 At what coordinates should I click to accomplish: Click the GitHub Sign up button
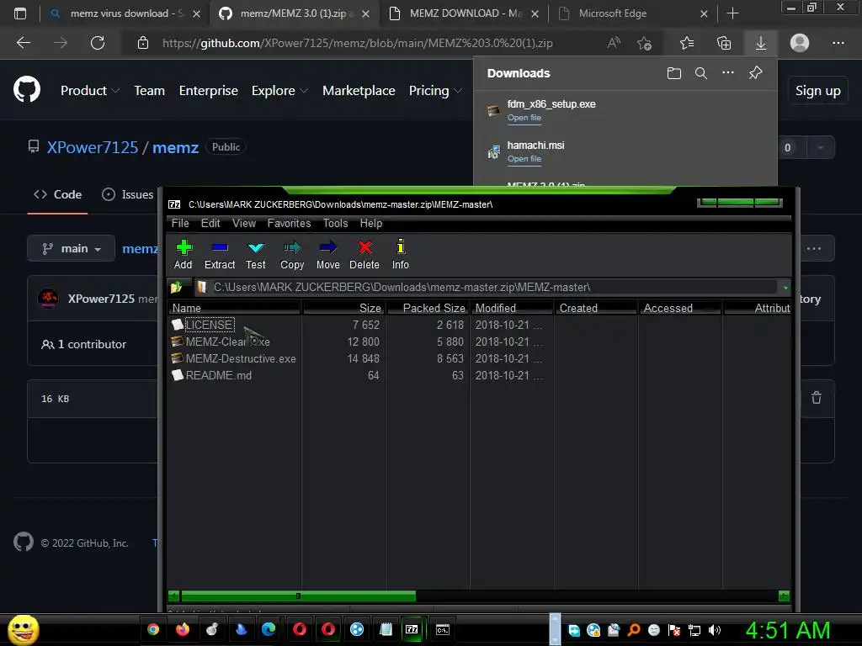(x=818, y=91)
